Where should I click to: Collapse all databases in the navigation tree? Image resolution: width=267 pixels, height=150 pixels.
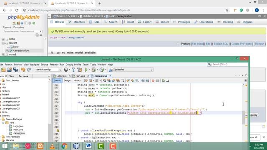37,35
